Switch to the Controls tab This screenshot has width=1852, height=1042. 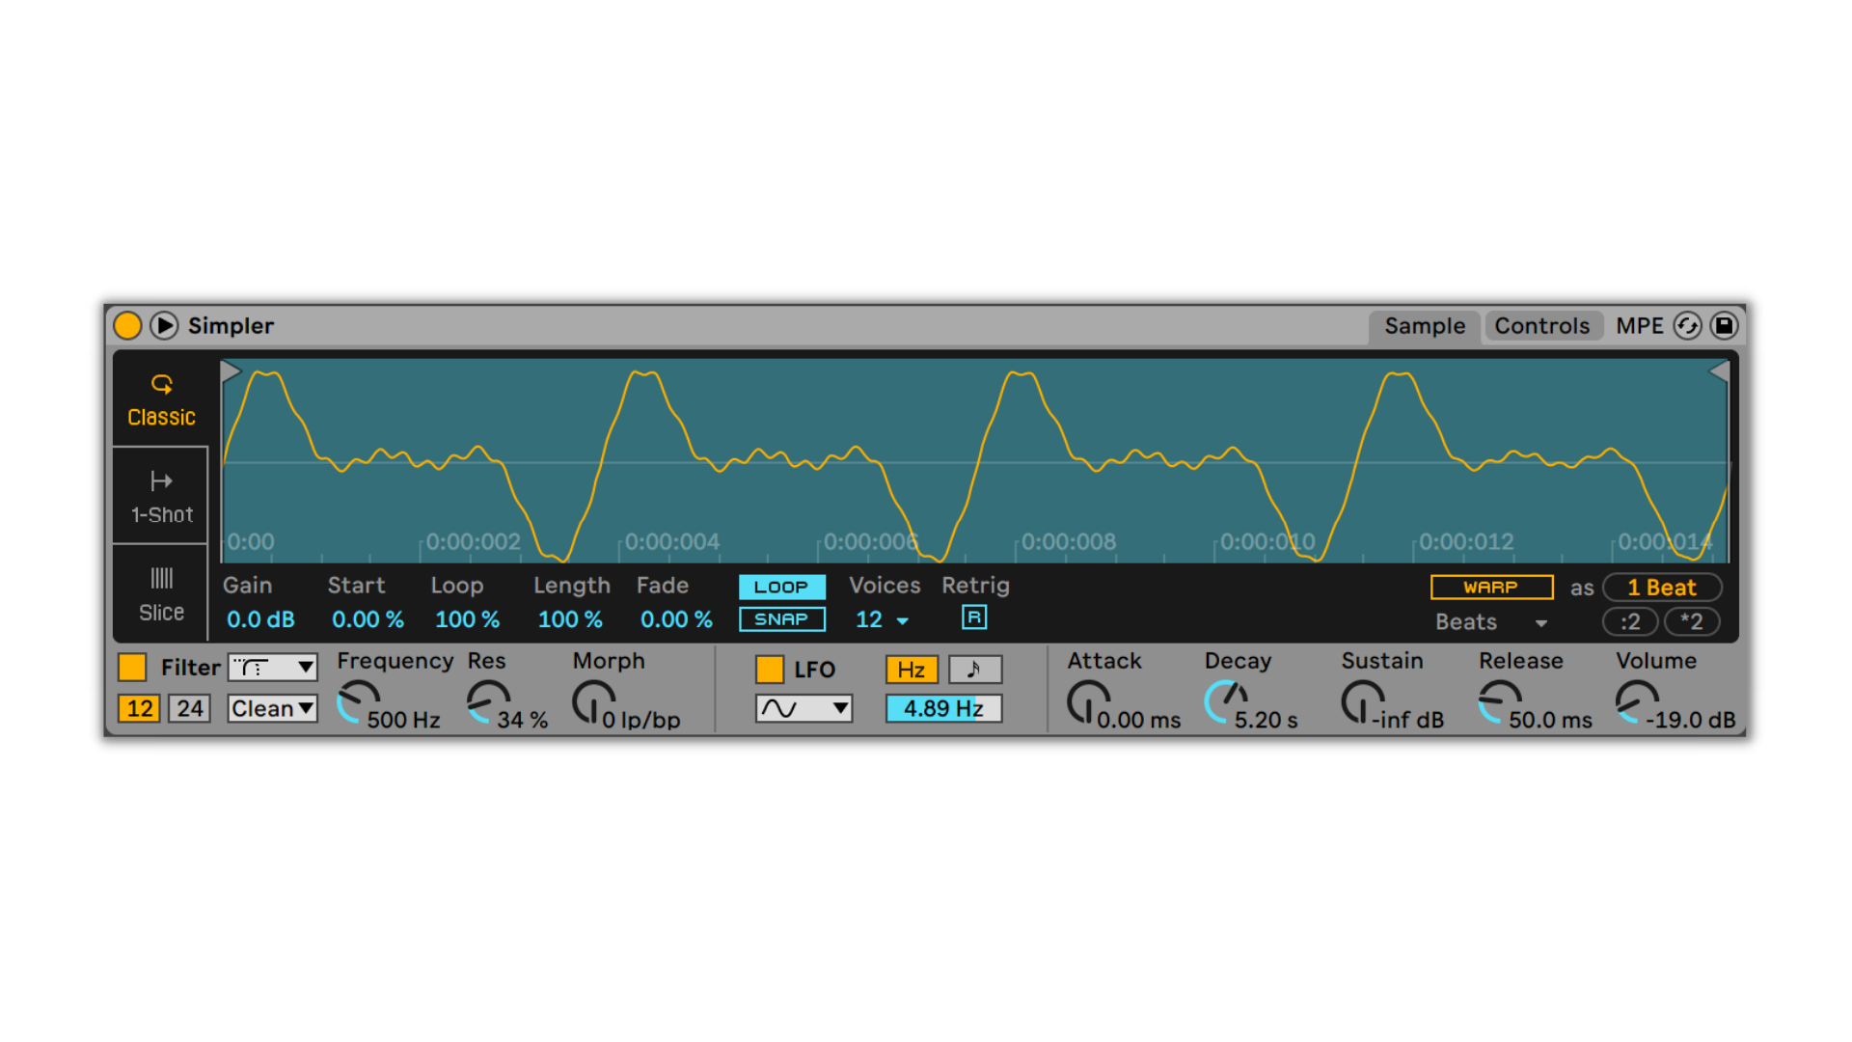pos(1541,326)
